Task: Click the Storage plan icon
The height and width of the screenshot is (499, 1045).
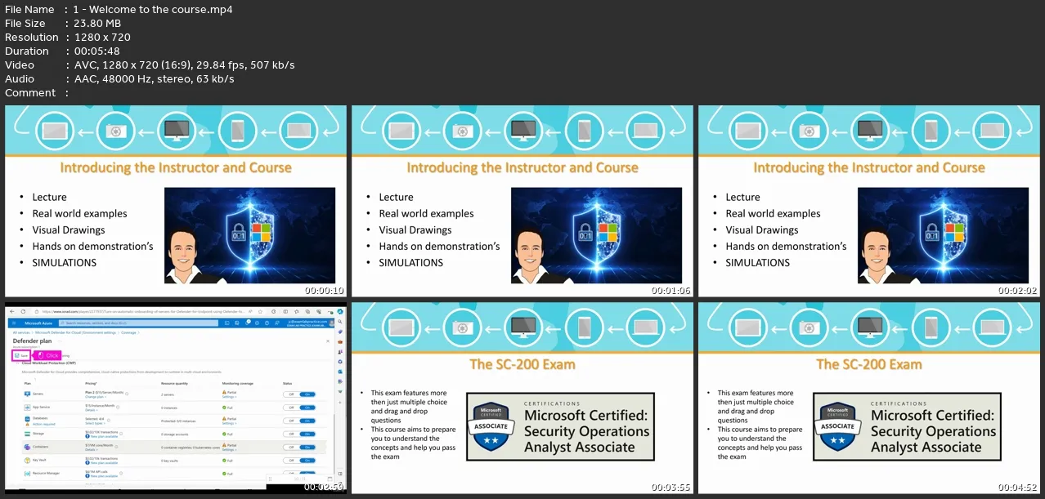Action: [x=27, y=434]
